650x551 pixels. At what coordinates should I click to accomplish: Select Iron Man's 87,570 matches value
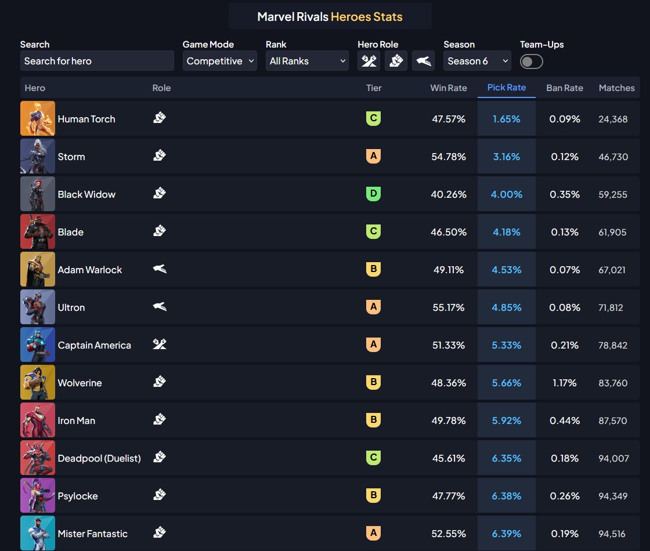(x=613, y=421)
